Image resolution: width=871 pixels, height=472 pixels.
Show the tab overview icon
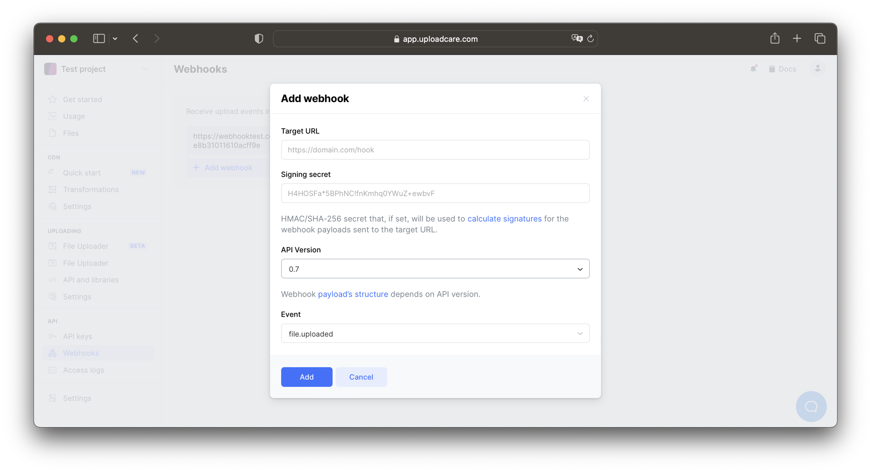tap(820, 39)
